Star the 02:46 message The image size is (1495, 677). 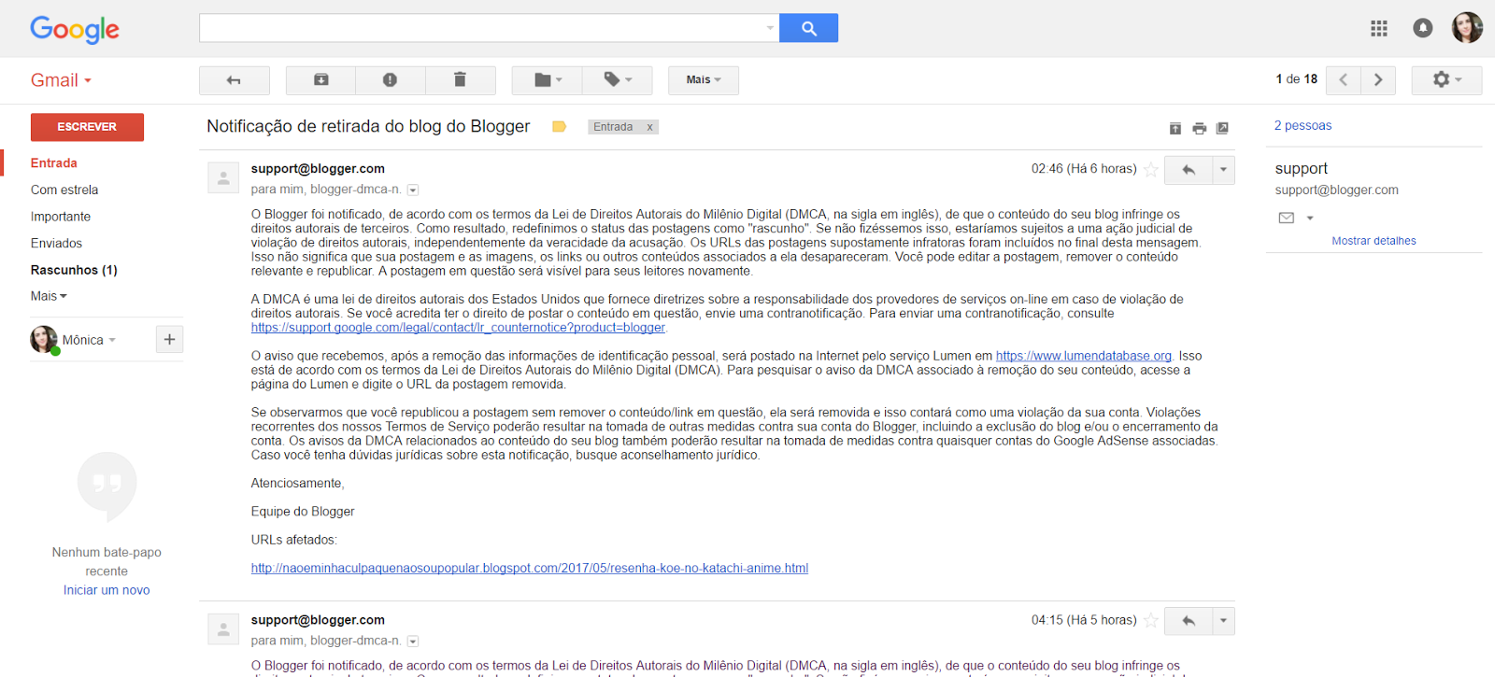(x=1151, y=170)
